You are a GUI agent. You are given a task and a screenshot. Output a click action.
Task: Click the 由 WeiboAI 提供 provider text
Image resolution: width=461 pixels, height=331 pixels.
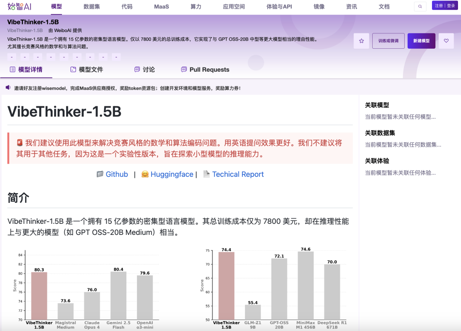[65, 30]
